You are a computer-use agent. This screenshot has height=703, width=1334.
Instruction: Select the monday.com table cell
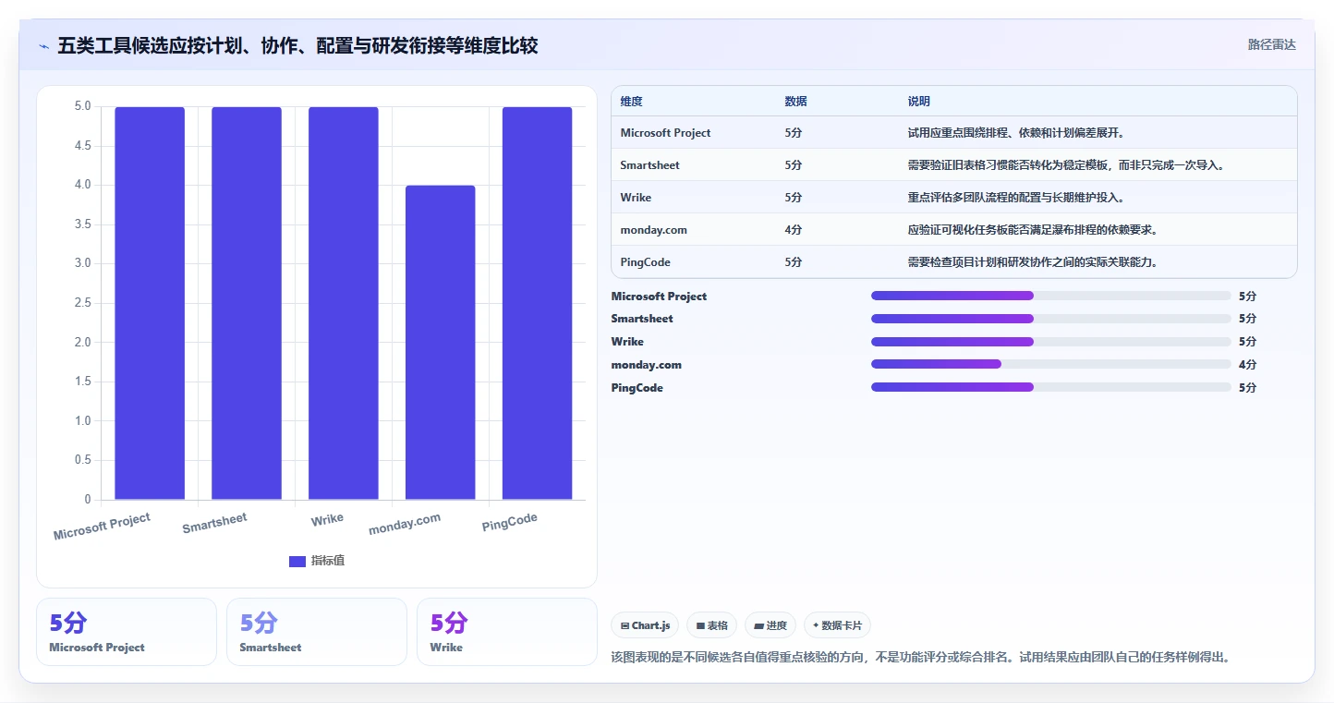tap(654, 230)
